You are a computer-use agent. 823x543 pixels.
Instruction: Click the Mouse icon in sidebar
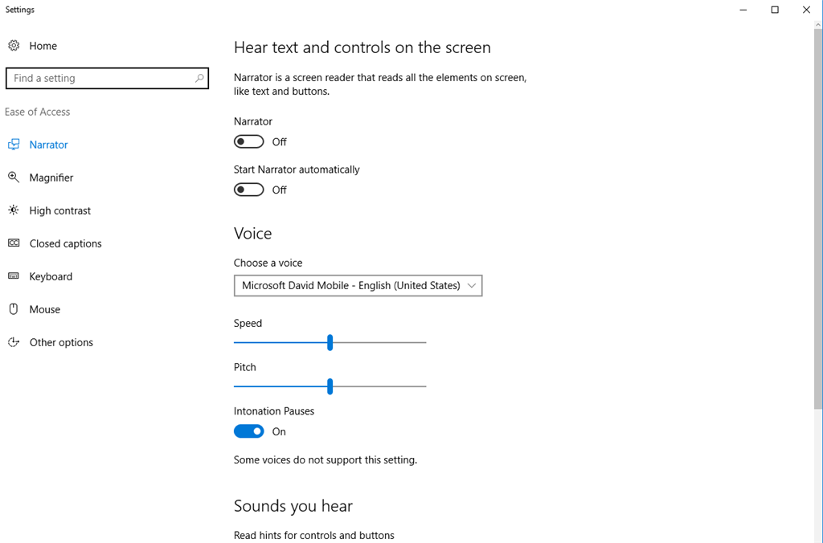pos(14,309)
